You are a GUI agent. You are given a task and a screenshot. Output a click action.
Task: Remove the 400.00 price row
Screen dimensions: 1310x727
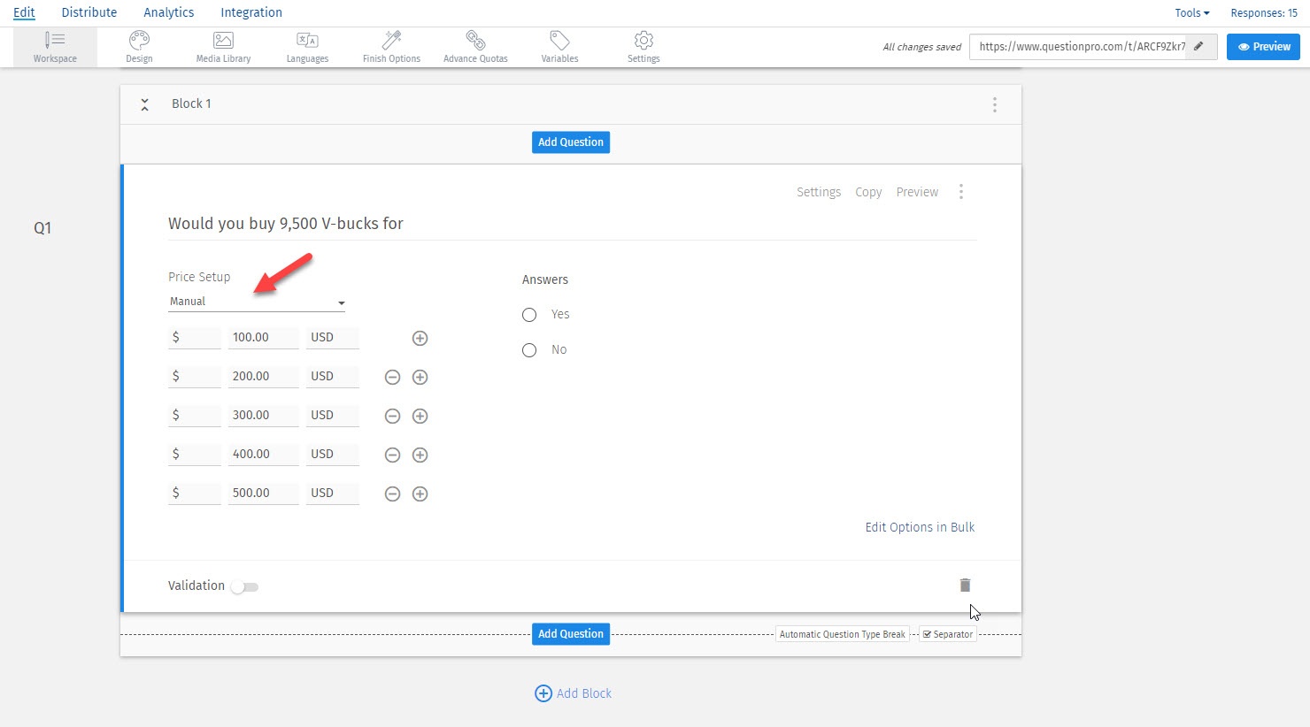pyautogui.click(x=392, y=455)
